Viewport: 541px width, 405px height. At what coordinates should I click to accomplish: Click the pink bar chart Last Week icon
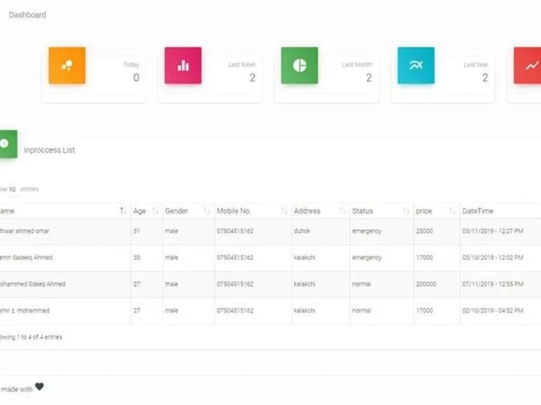(x=183, y=65)
